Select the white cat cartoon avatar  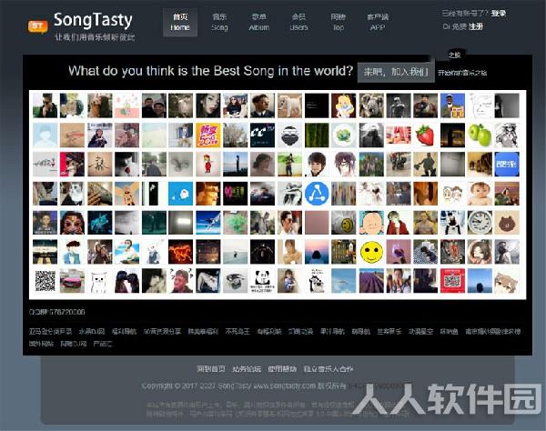pyautogui.click(x=99, y=281)
